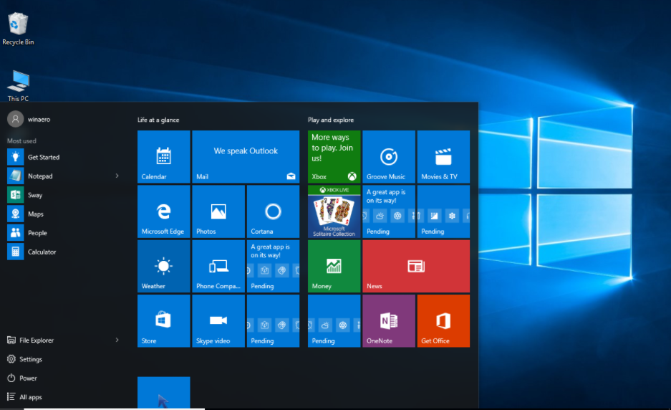This screenshot has height=410, width=671.
Task: Open the Mail tile
Action: (x=246, y=157)
